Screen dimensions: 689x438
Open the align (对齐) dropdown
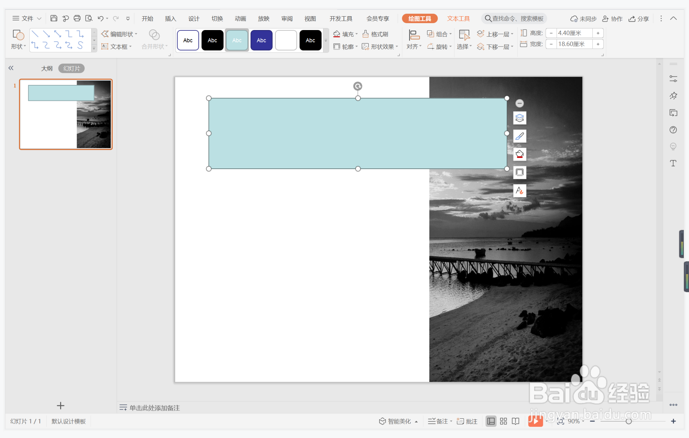[x=414, y=47]
